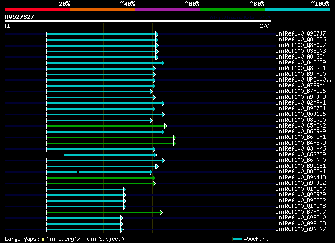The height and width of the screenshot is (243, 335).
Task: Select the UniRef100_A9NTN7 label
Action: click(300, 229)
